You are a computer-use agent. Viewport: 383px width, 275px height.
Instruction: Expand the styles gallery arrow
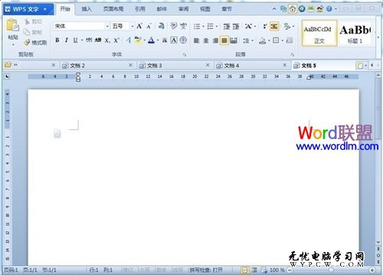point(378,37)
